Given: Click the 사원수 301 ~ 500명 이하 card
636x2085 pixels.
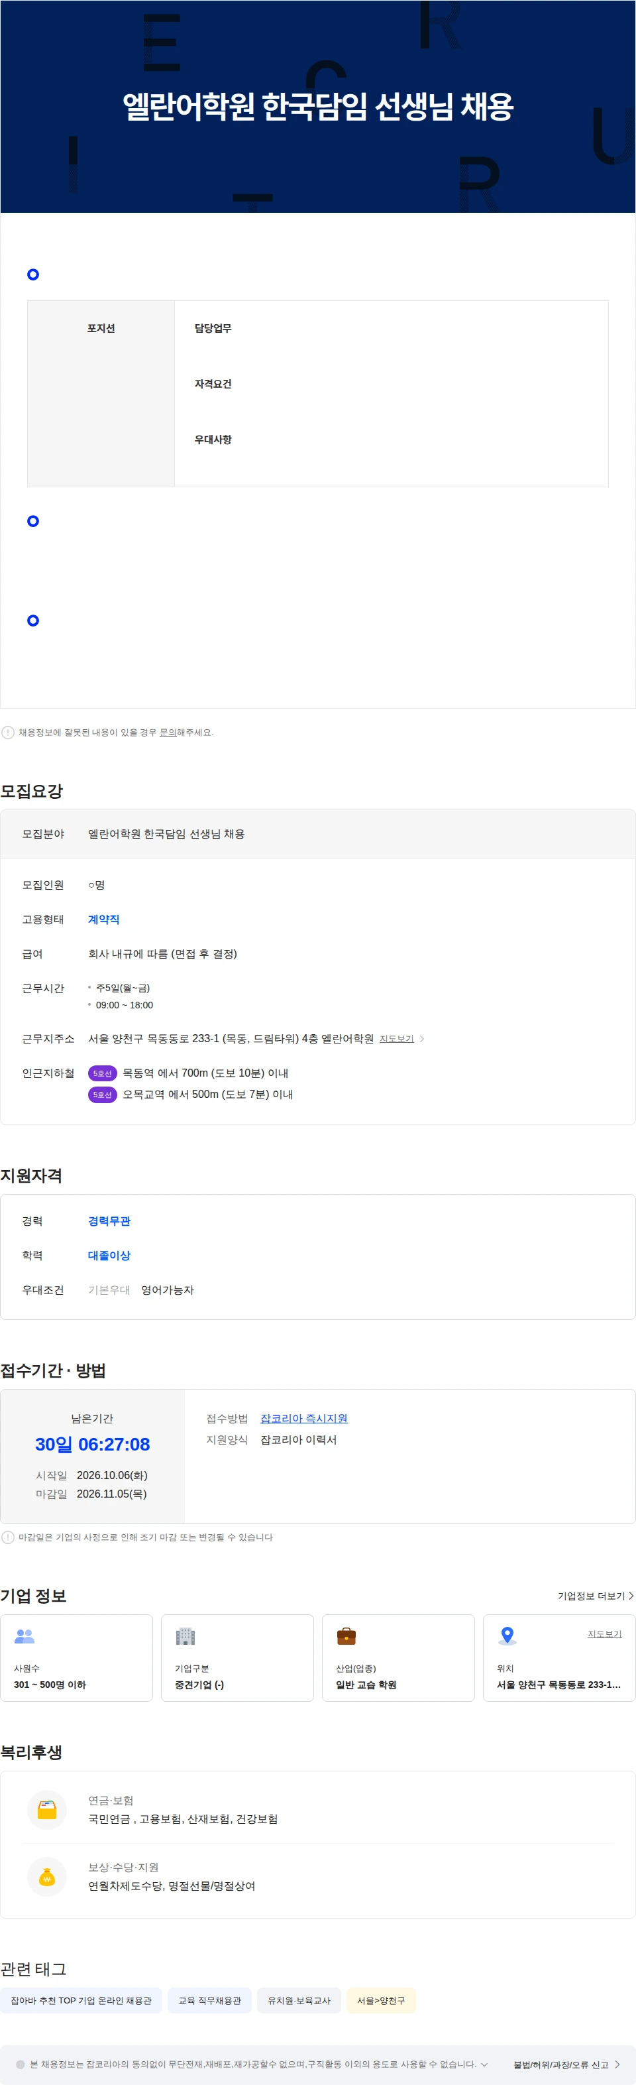Looking at the screenshot, I should coord(76,1657).
